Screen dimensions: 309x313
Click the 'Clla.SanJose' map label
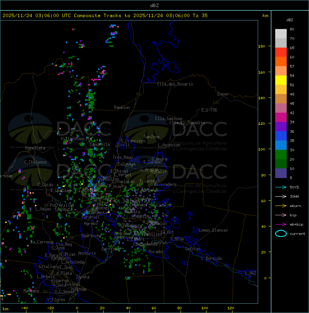pyautogui.click(x=169, y=119)
